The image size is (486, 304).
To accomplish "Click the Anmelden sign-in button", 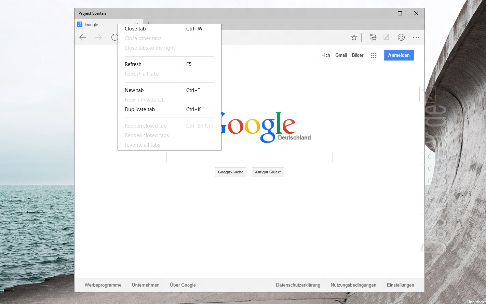I will point(399,55).
